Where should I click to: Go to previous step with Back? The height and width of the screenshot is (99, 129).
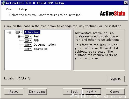tap(72, 92)
